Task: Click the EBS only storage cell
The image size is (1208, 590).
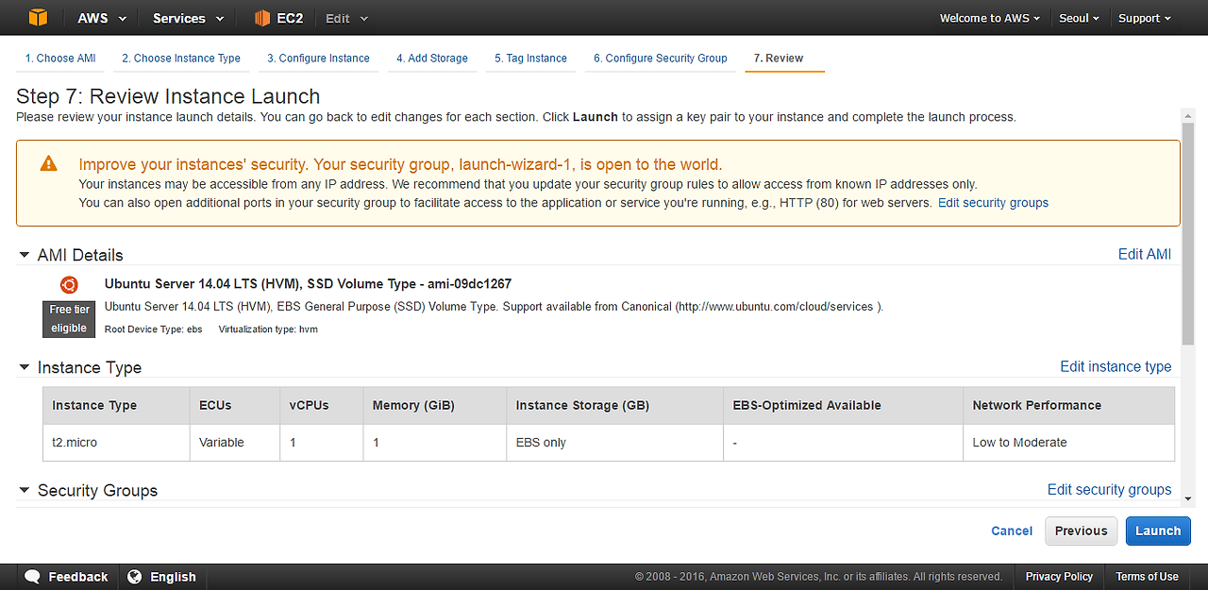Action: click(x=614, y=443)
